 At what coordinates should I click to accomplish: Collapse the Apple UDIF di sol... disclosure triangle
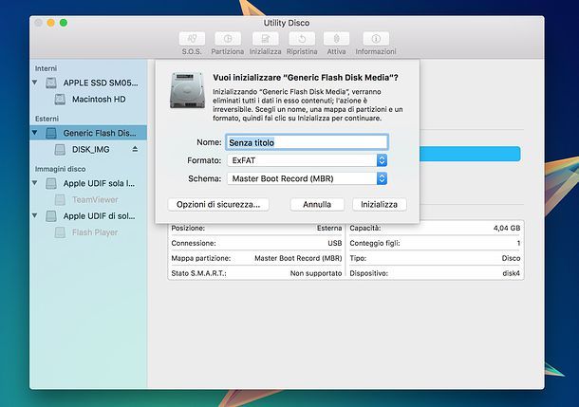pos(35,215)
